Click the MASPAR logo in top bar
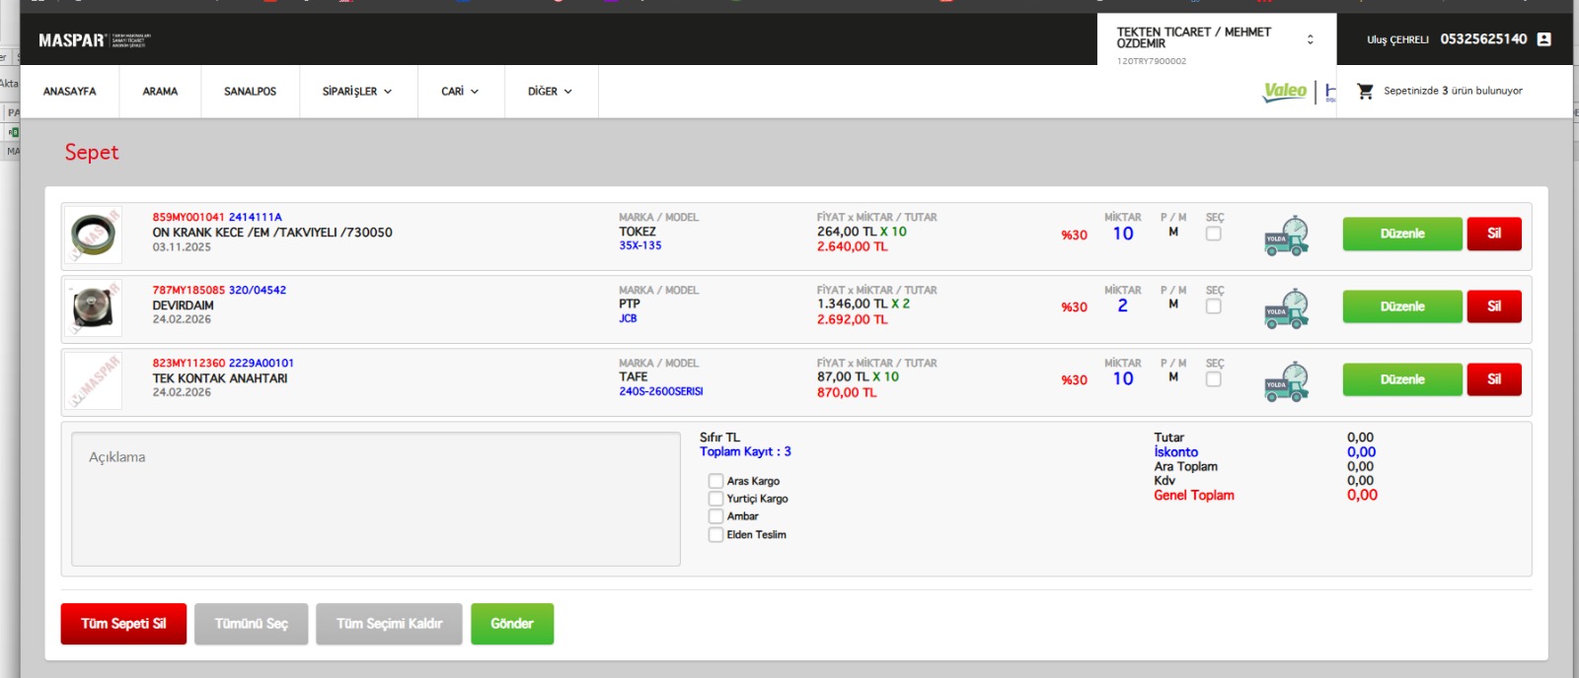 coord(94,40)
